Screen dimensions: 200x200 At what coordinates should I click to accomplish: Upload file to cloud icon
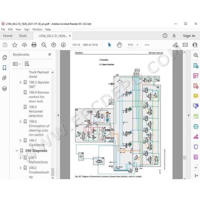pos(24,45)
